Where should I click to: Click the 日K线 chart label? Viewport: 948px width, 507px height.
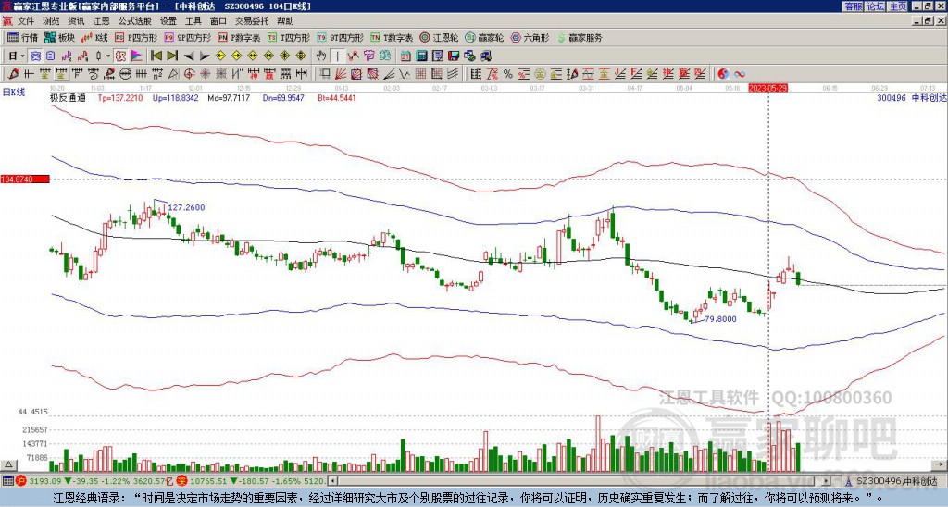point(14,93)
